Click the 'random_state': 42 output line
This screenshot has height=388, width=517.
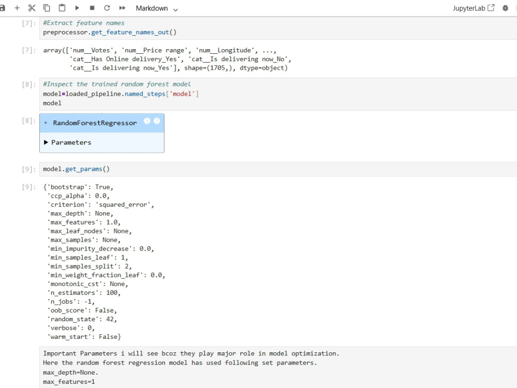(x=82, y=319)
